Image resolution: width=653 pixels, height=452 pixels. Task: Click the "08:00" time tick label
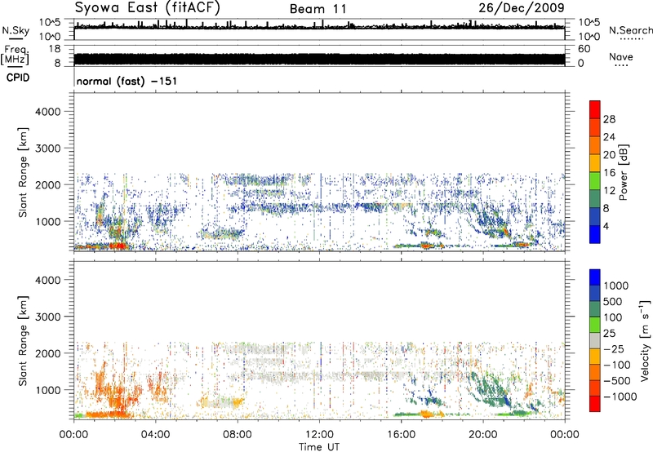point(238,435)
